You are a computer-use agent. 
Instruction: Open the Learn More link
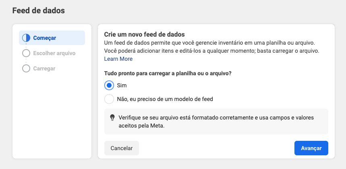tap(118, 59)
